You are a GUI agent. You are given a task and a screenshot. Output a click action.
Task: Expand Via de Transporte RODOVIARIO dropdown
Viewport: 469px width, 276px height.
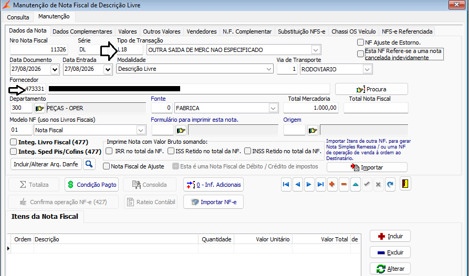point(367,69)
